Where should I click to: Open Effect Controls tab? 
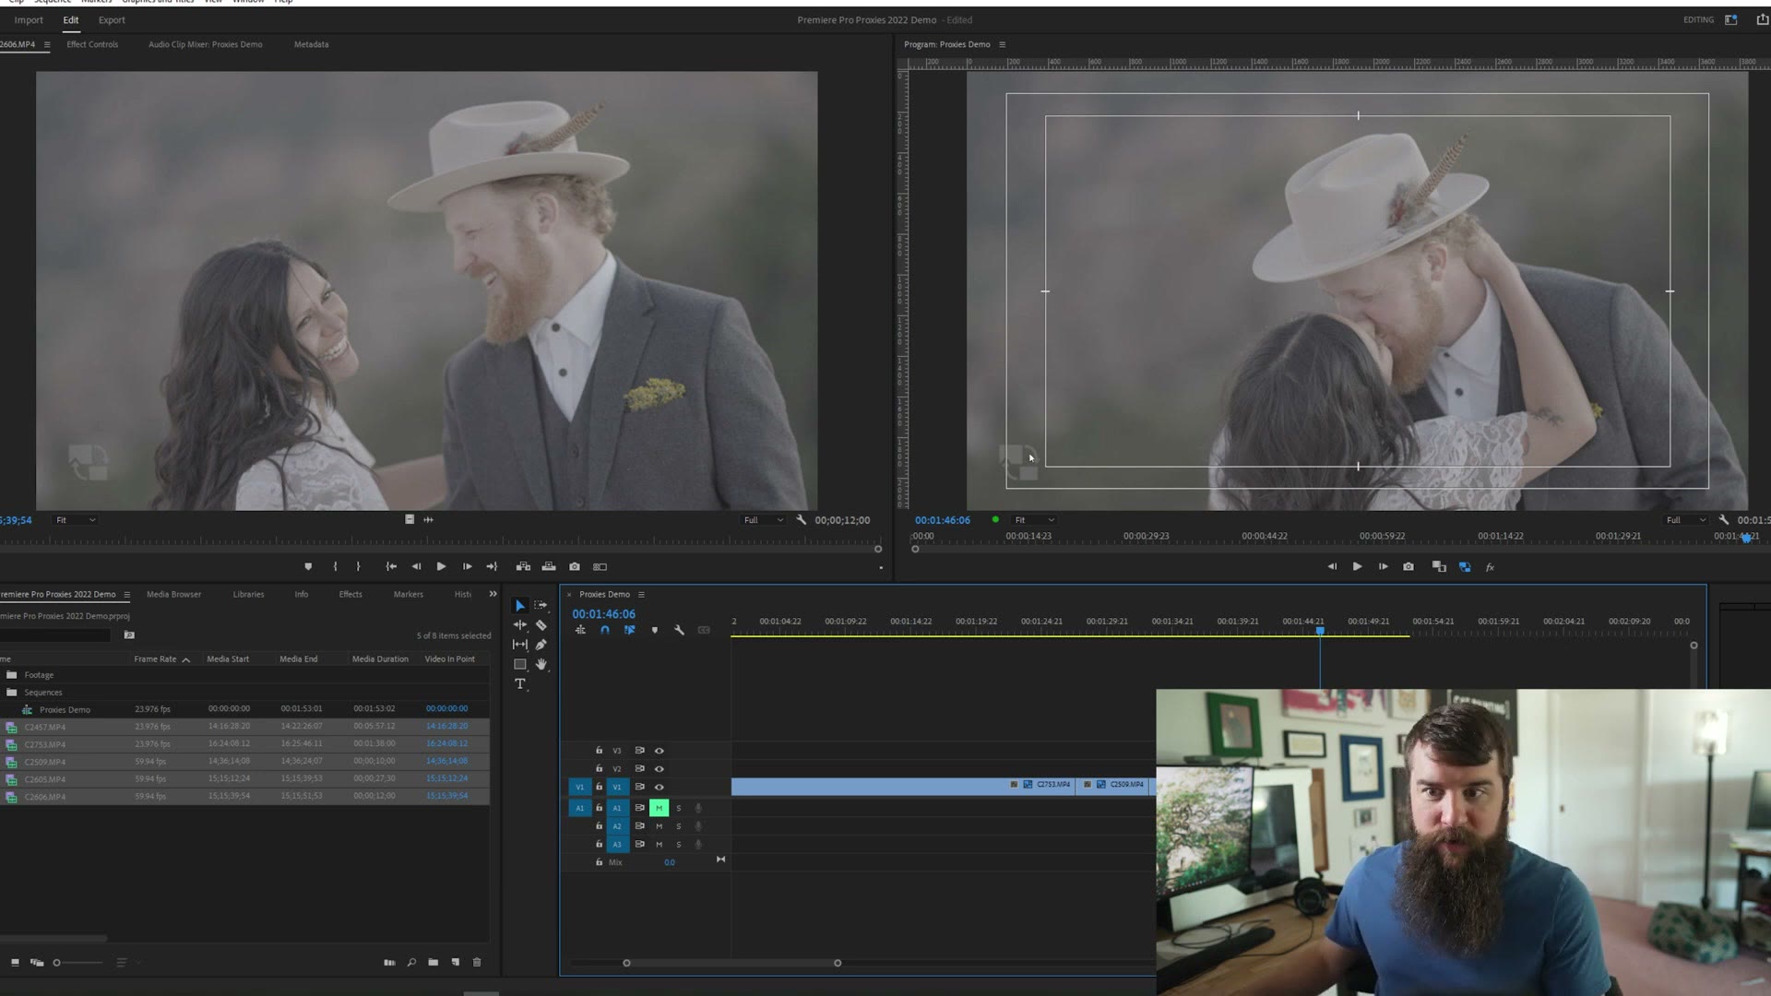[x=92, y=44]
